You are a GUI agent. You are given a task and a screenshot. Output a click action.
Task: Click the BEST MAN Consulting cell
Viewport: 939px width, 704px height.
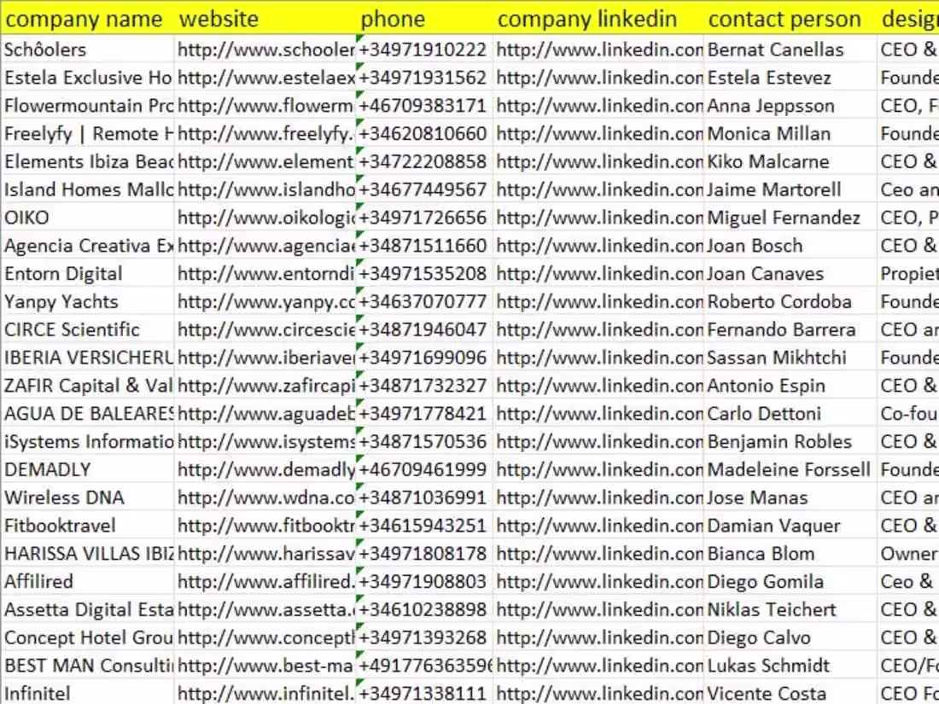pos(88,665)
